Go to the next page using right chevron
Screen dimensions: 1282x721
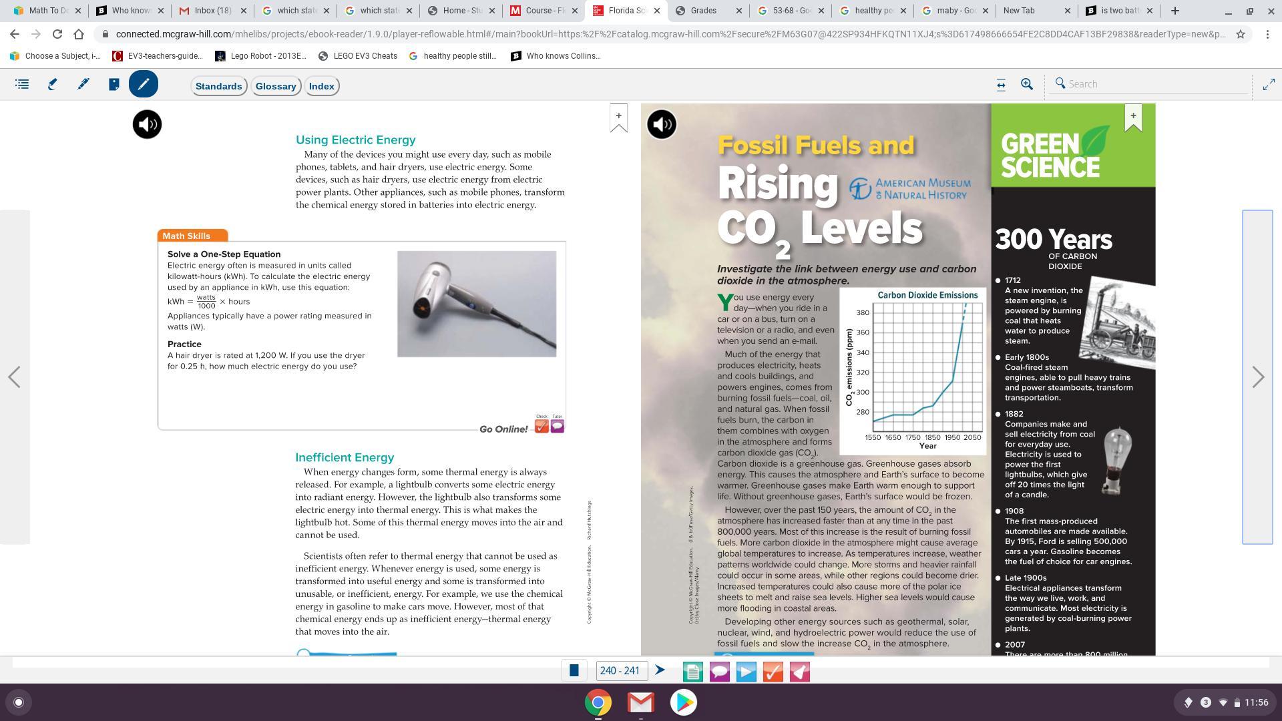click(1258, 377)
